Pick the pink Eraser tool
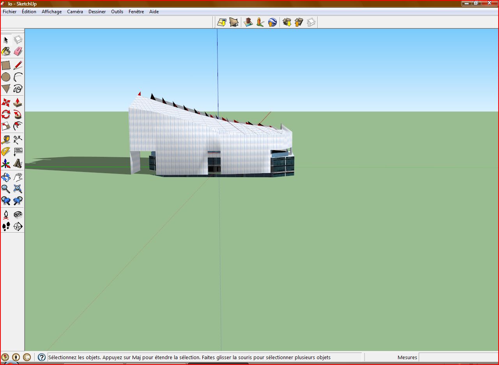499x365 pixels. [18, 51]
